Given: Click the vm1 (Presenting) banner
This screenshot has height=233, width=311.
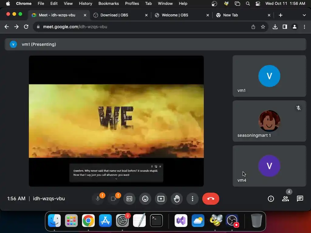Looking at the screenshot, I should coord(155,44).
